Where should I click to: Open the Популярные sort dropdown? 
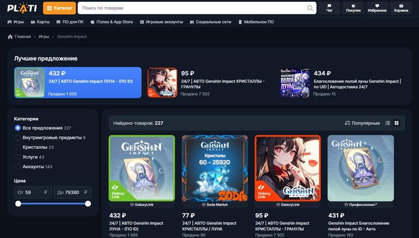[362, 123]
